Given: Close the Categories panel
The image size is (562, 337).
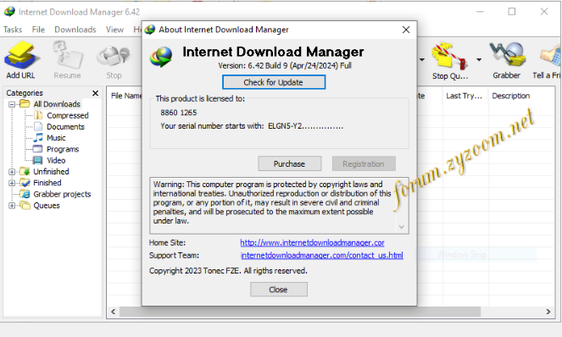Looking at the screenshot, I should click(95, 93).
